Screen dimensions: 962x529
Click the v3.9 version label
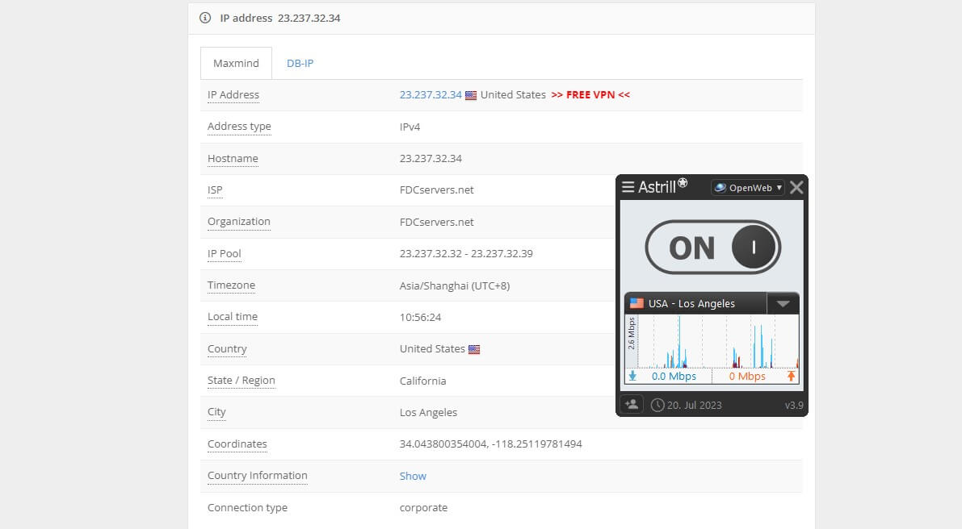click(x=794, y=406)
